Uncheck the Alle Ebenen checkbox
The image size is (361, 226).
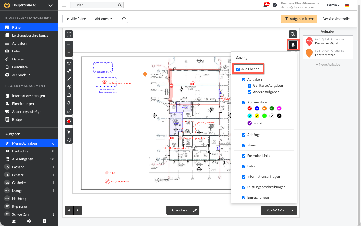point(238,69)
